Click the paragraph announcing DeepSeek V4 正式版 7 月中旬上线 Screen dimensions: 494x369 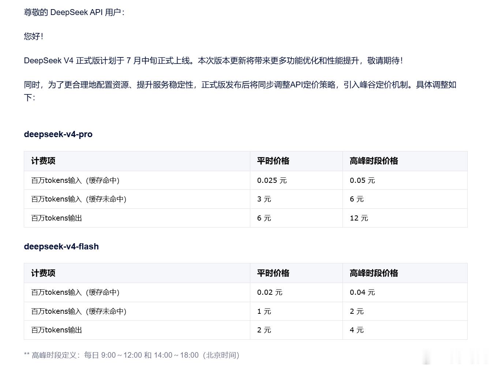[213, 61]
